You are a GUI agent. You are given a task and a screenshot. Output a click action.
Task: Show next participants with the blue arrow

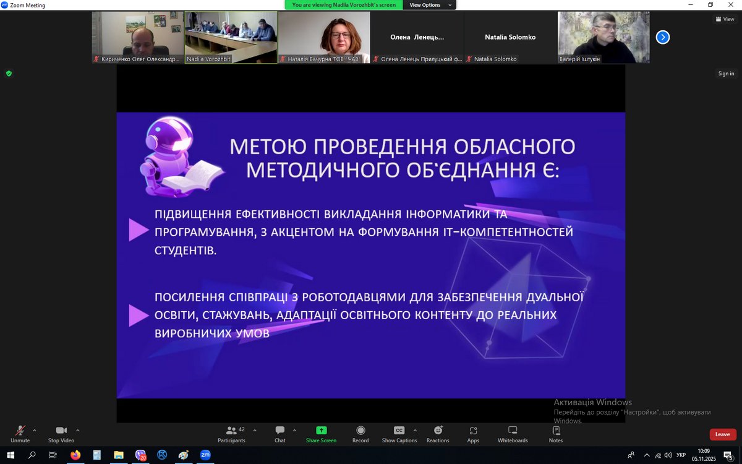(x=663, y=37)
